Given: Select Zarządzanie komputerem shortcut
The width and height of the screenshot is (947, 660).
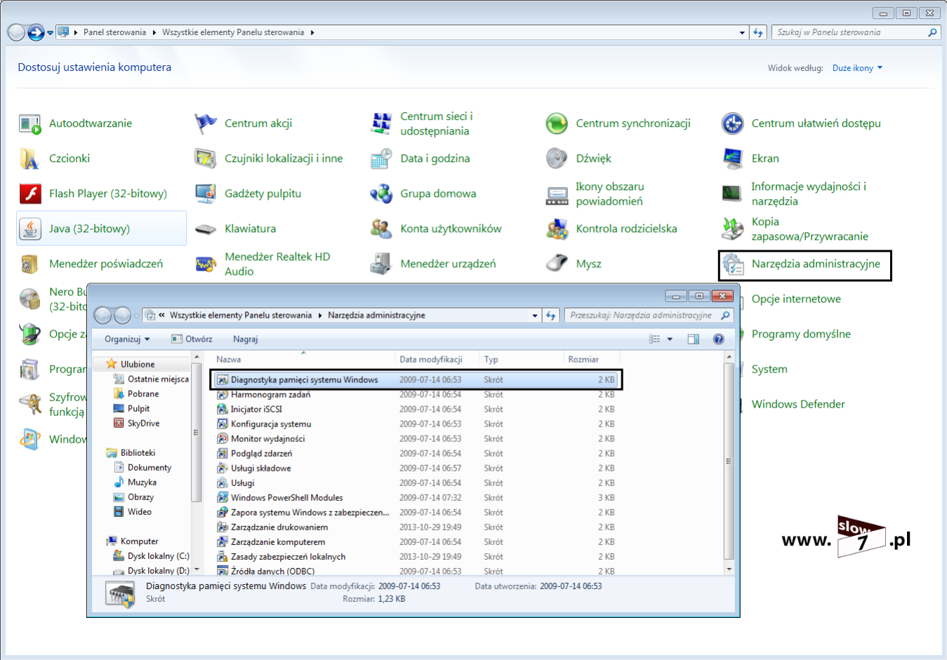Looking at the screenshot, I should tap(278, 541).
